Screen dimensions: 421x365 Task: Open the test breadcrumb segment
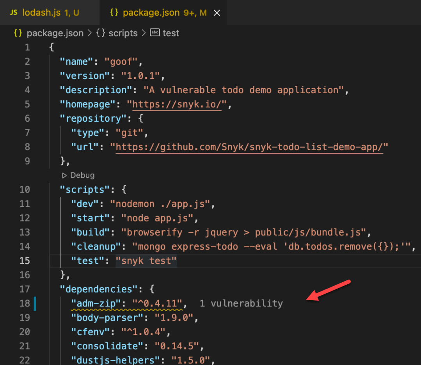(x=171, y=33)
